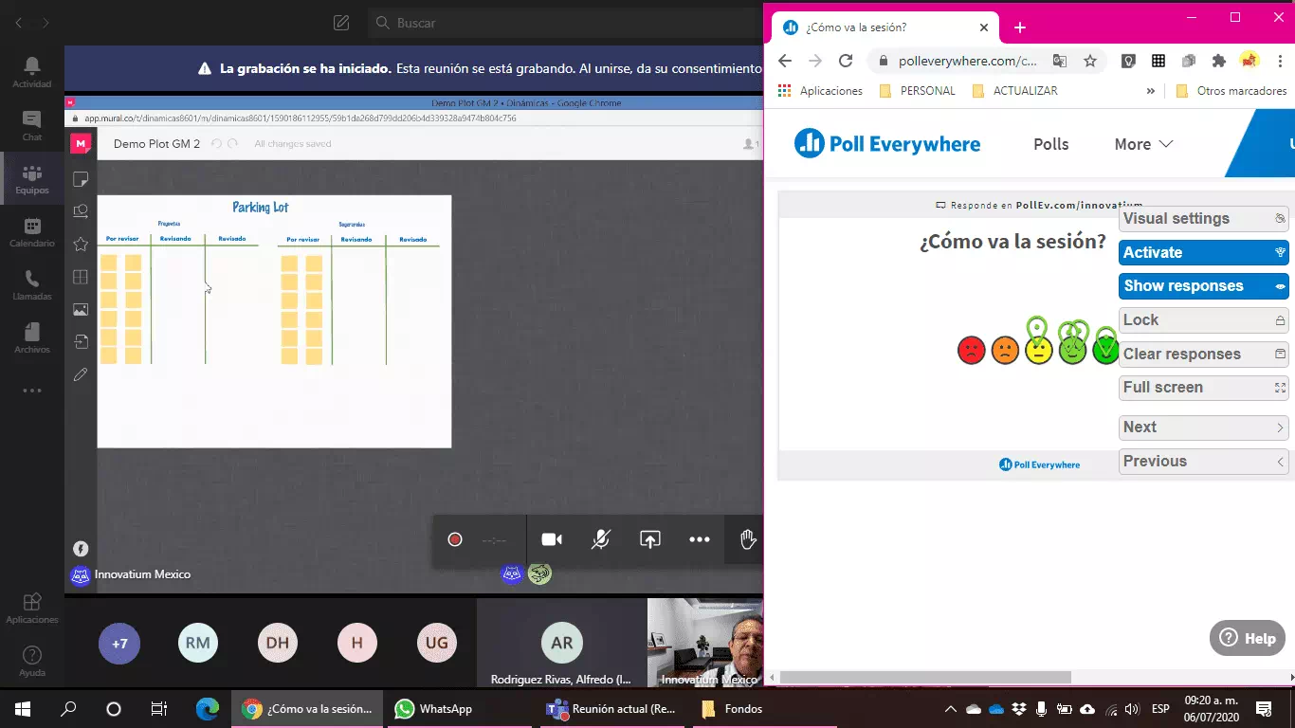Click the share screen icon in meeting controls
This screenshot has width=1295, height=728.
pos(649,539)
